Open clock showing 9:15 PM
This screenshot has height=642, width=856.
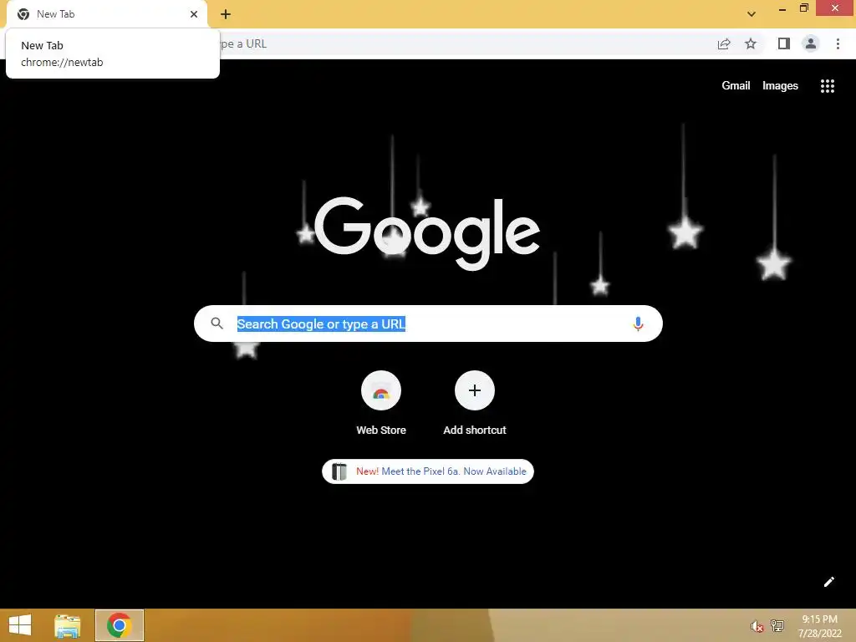tap(819, 626)
